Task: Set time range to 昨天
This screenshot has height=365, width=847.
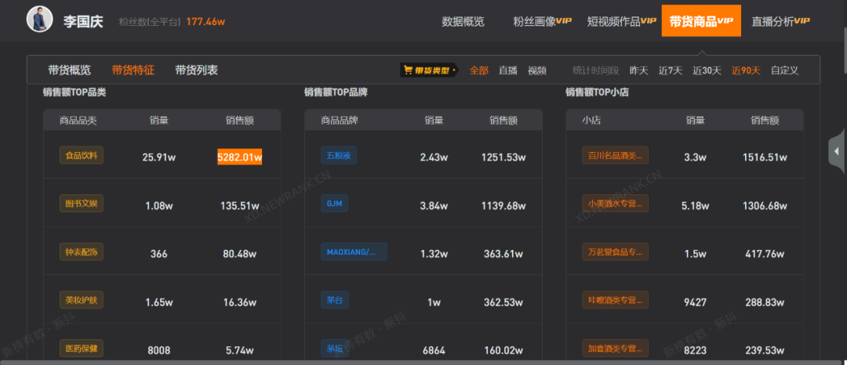Action: point(638,70)
